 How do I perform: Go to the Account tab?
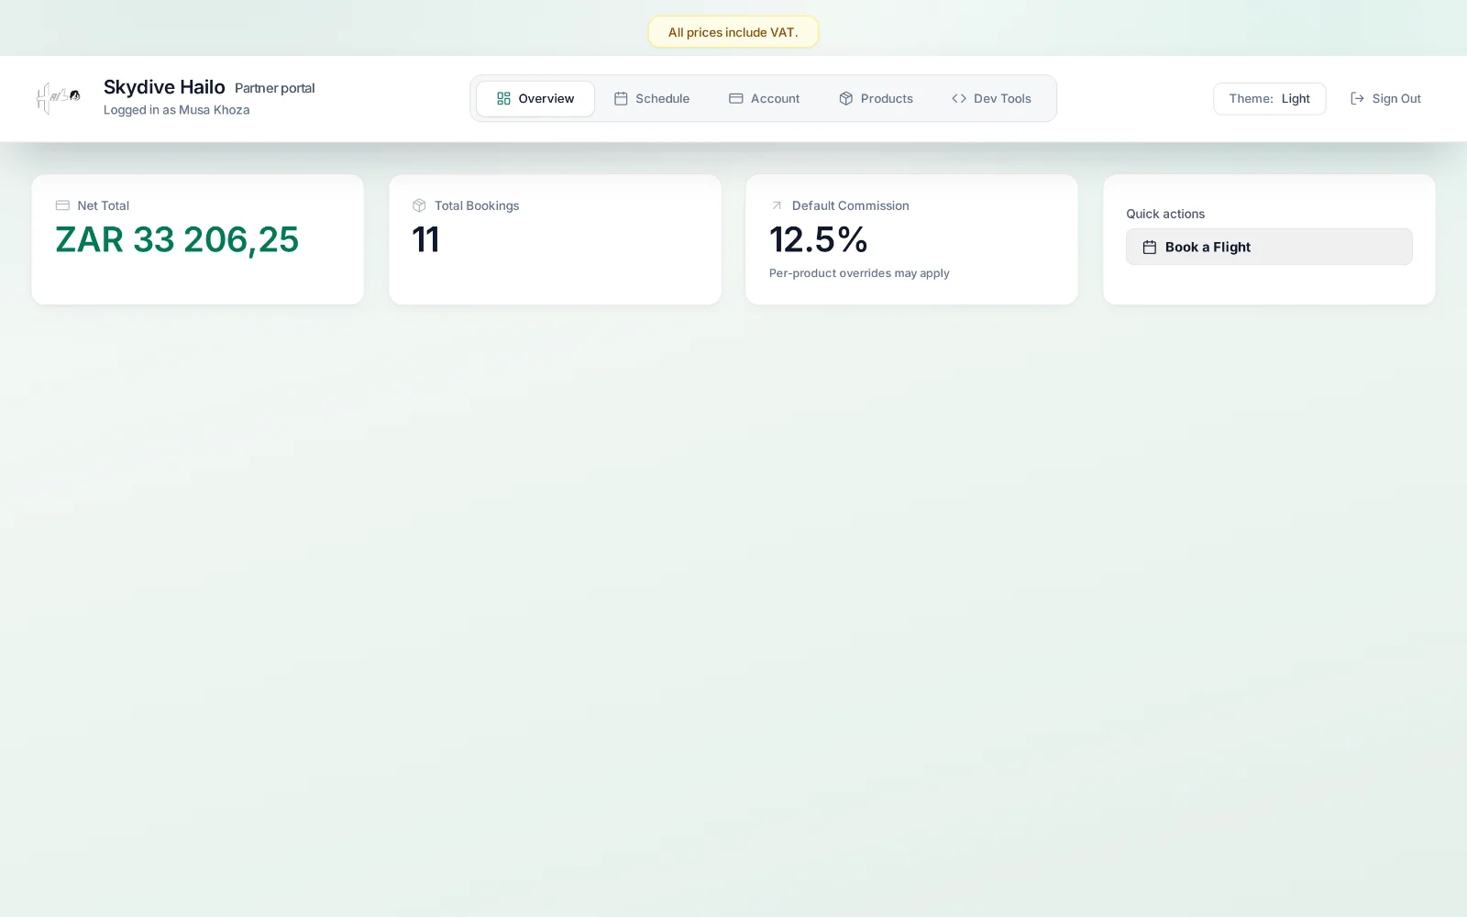point(764,98)
